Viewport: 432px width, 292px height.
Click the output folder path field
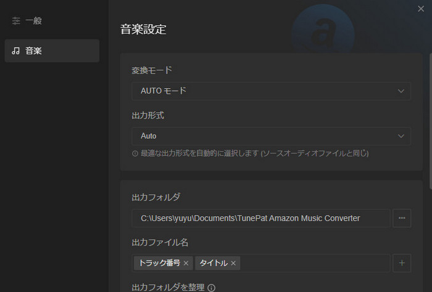pos(261,218)
